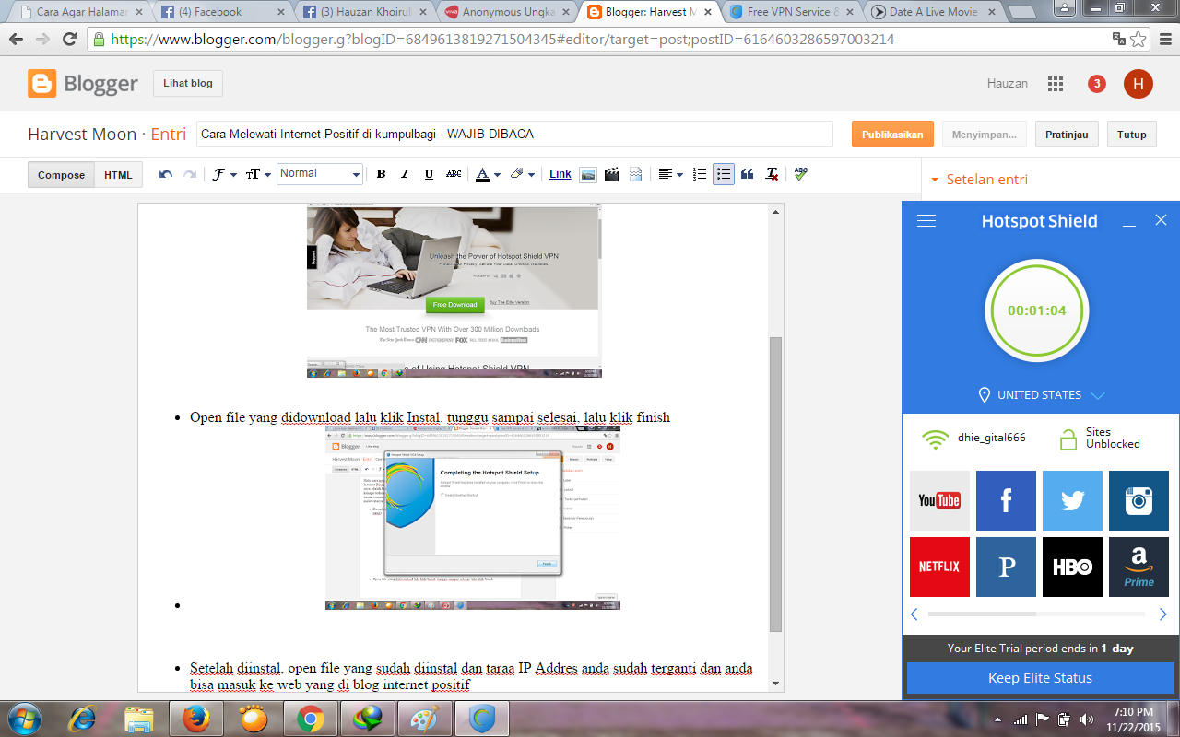The height and width of the screenshot is (737, 1180).
Task: Switch to the Anonymous Ungkap browser tab
Action: (x=505, y=12)
